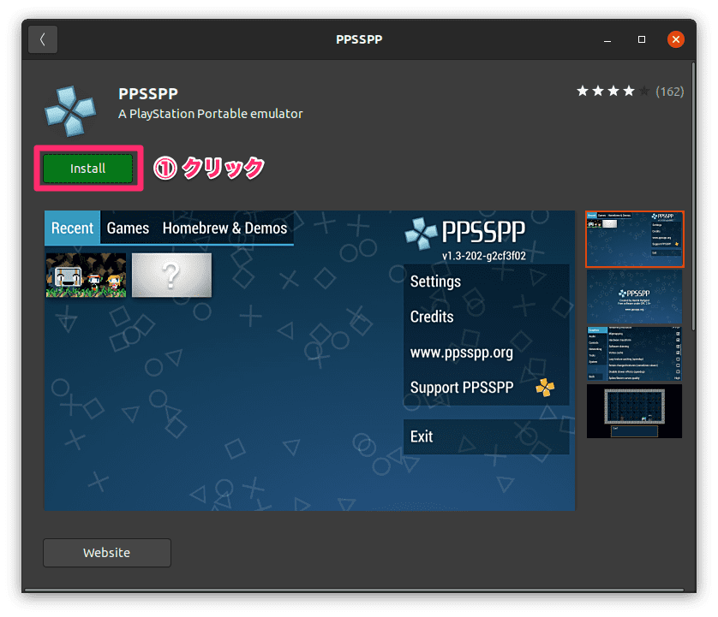Open the PPSSPP Website button

point(107,553)
